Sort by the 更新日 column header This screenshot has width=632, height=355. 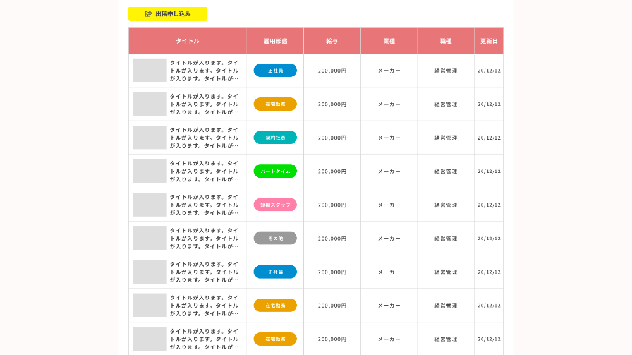[x=489, y=41]
